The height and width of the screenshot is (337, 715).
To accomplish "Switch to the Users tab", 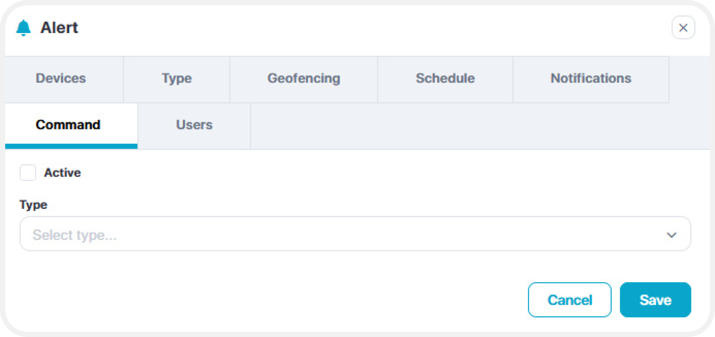I will [x=194, y=126].
